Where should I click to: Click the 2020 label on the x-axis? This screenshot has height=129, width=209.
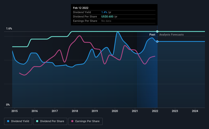click(115, 111)
